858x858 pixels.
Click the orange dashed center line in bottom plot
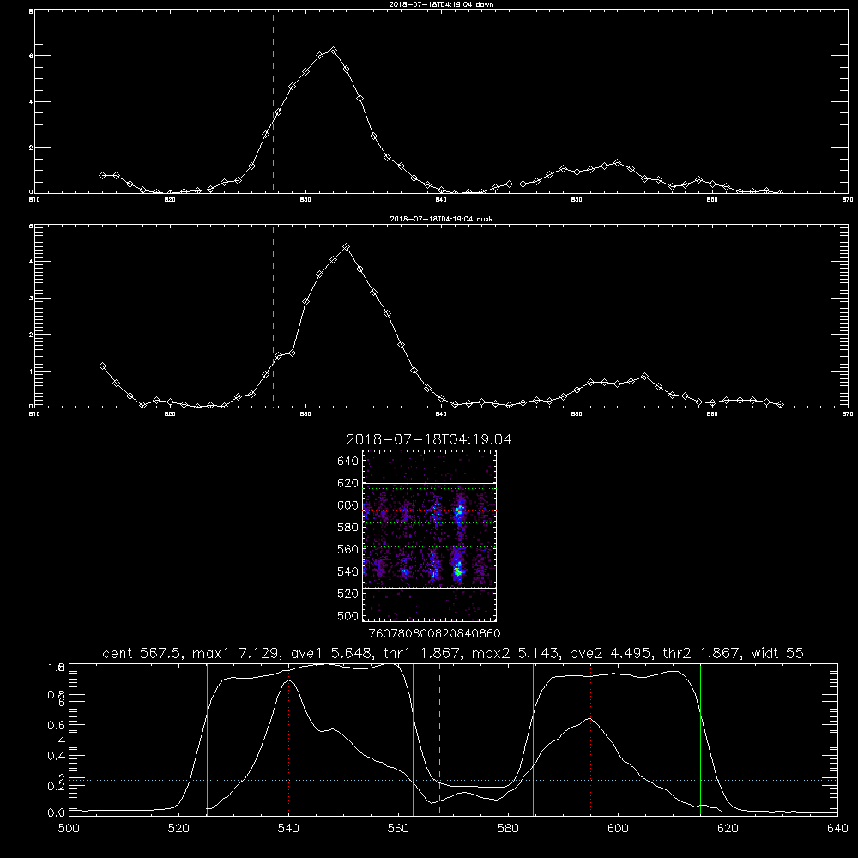click(439, 740)
